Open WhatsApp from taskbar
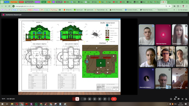189x106 pixels. click(36, 104)
